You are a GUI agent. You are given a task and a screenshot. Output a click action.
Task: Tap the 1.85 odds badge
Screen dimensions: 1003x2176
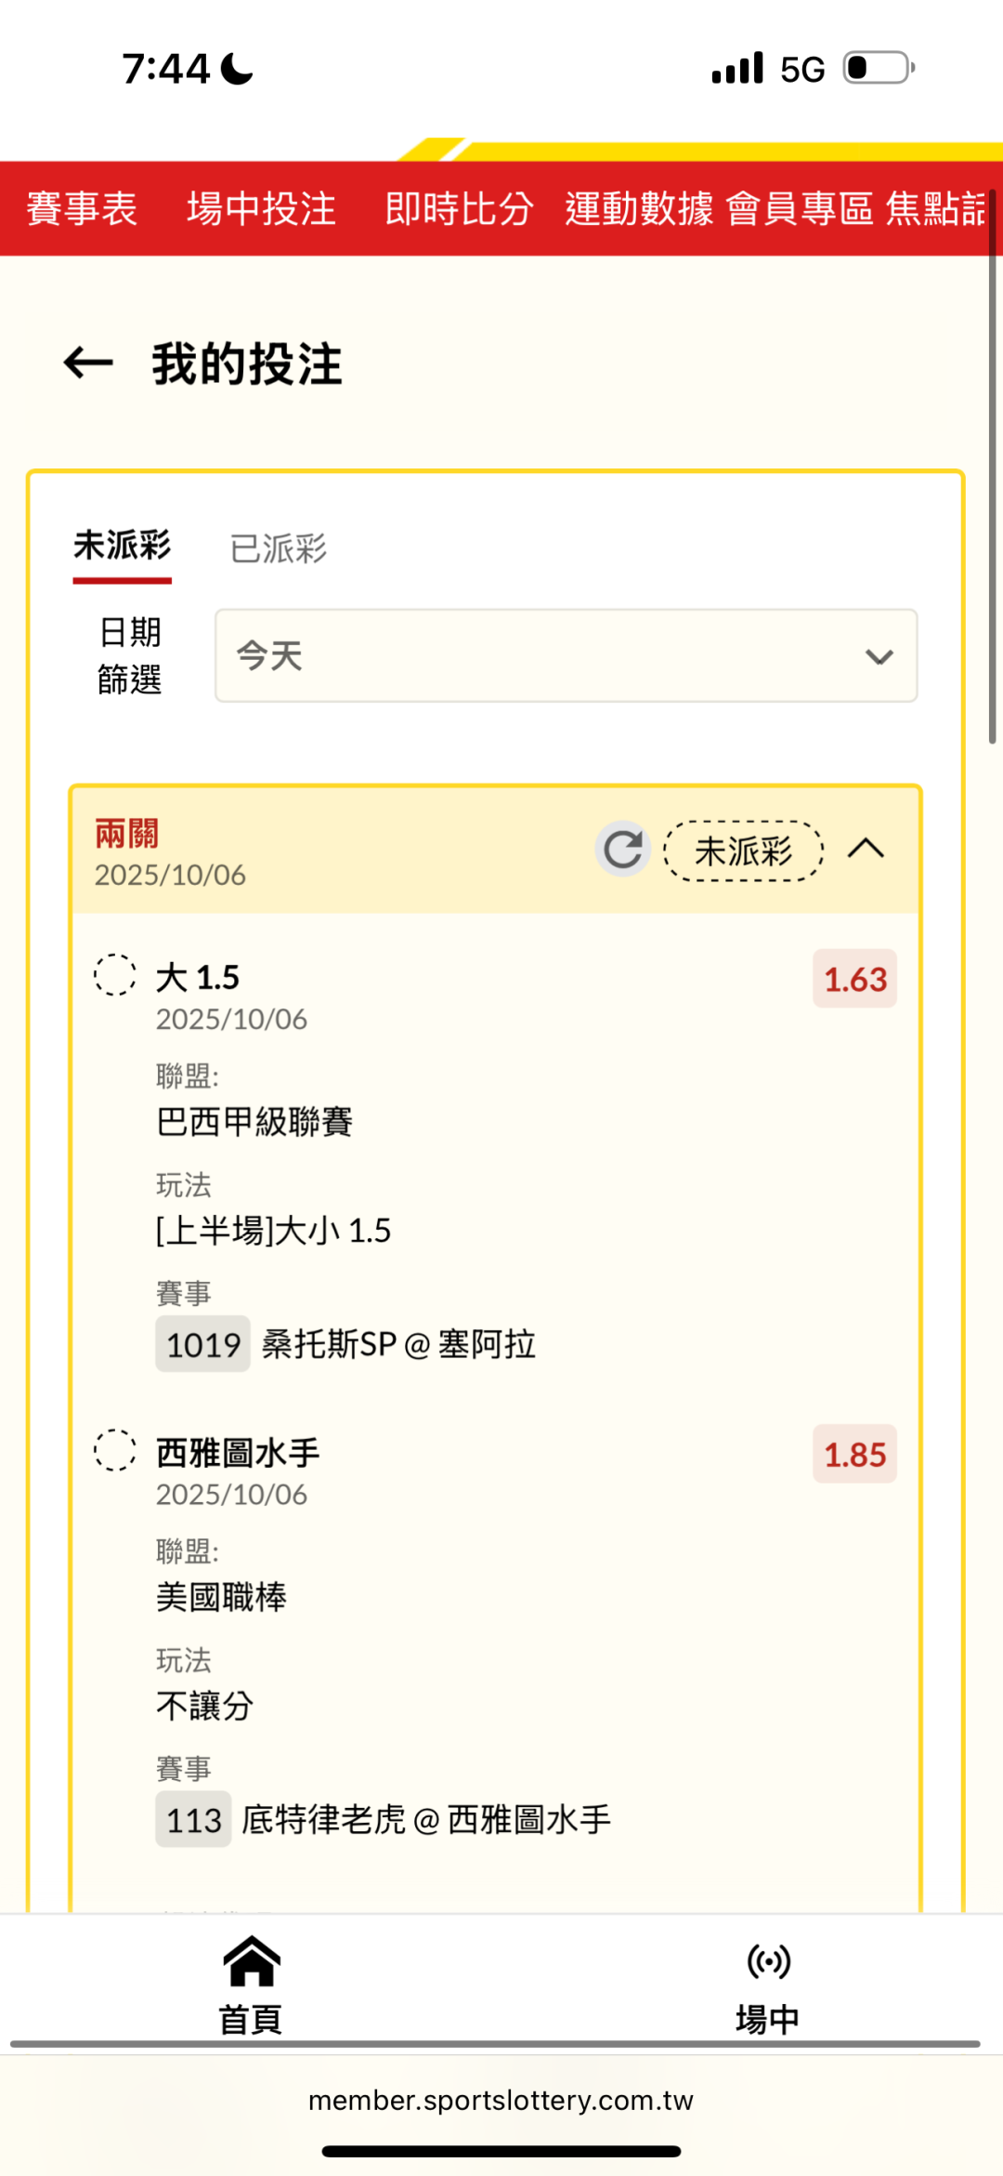[x=854, y=1454]
